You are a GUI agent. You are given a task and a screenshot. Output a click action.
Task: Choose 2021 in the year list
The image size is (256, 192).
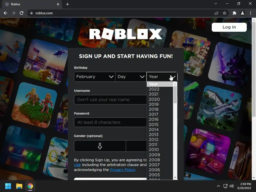(x=160, y=94)
